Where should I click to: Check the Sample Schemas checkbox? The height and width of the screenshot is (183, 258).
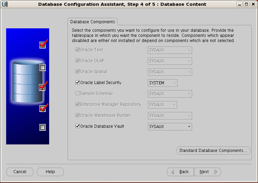pyautogui.click(x=77, y=93)
